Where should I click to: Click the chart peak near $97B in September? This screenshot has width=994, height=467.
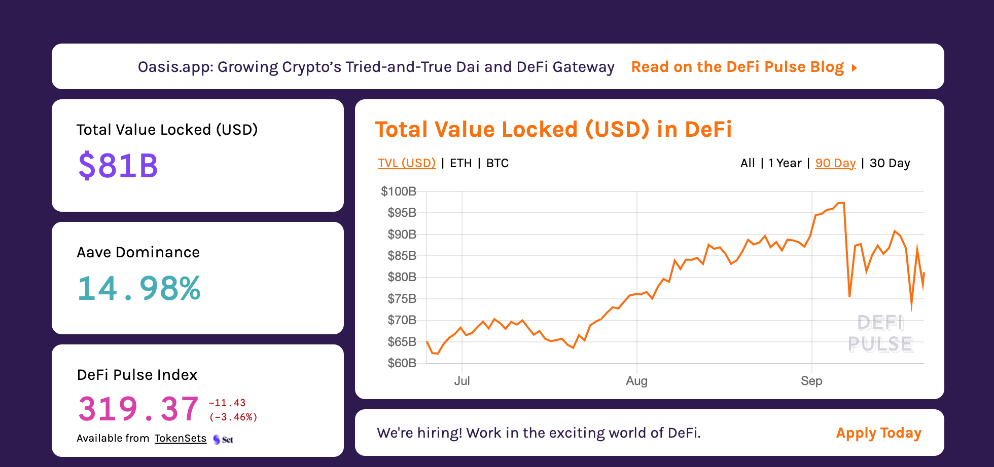click(x=841, y=203)
